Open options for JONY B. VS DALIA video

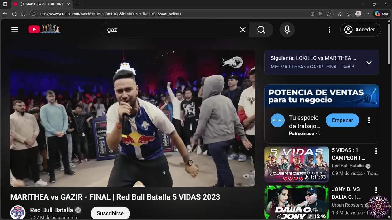click(376, 190)
